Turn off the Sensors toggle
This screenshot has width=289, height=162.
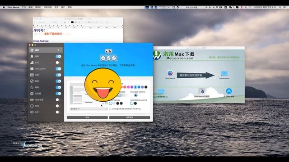click(x=58, y=94)
